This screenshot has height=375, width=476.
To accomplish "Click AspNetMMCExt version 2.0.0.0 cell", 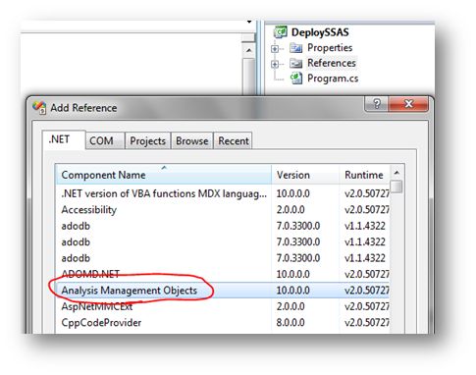I will (291, 306).
